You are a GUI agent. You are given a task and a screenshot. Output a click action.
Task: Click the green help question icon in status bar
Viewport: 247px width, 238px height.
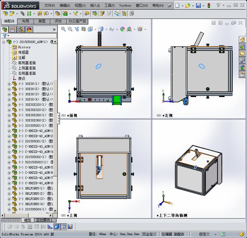pos(223,234)
